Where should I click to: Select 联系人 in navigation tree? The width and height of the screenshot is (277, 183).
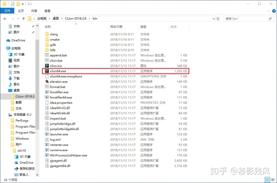tap(24, 175)
